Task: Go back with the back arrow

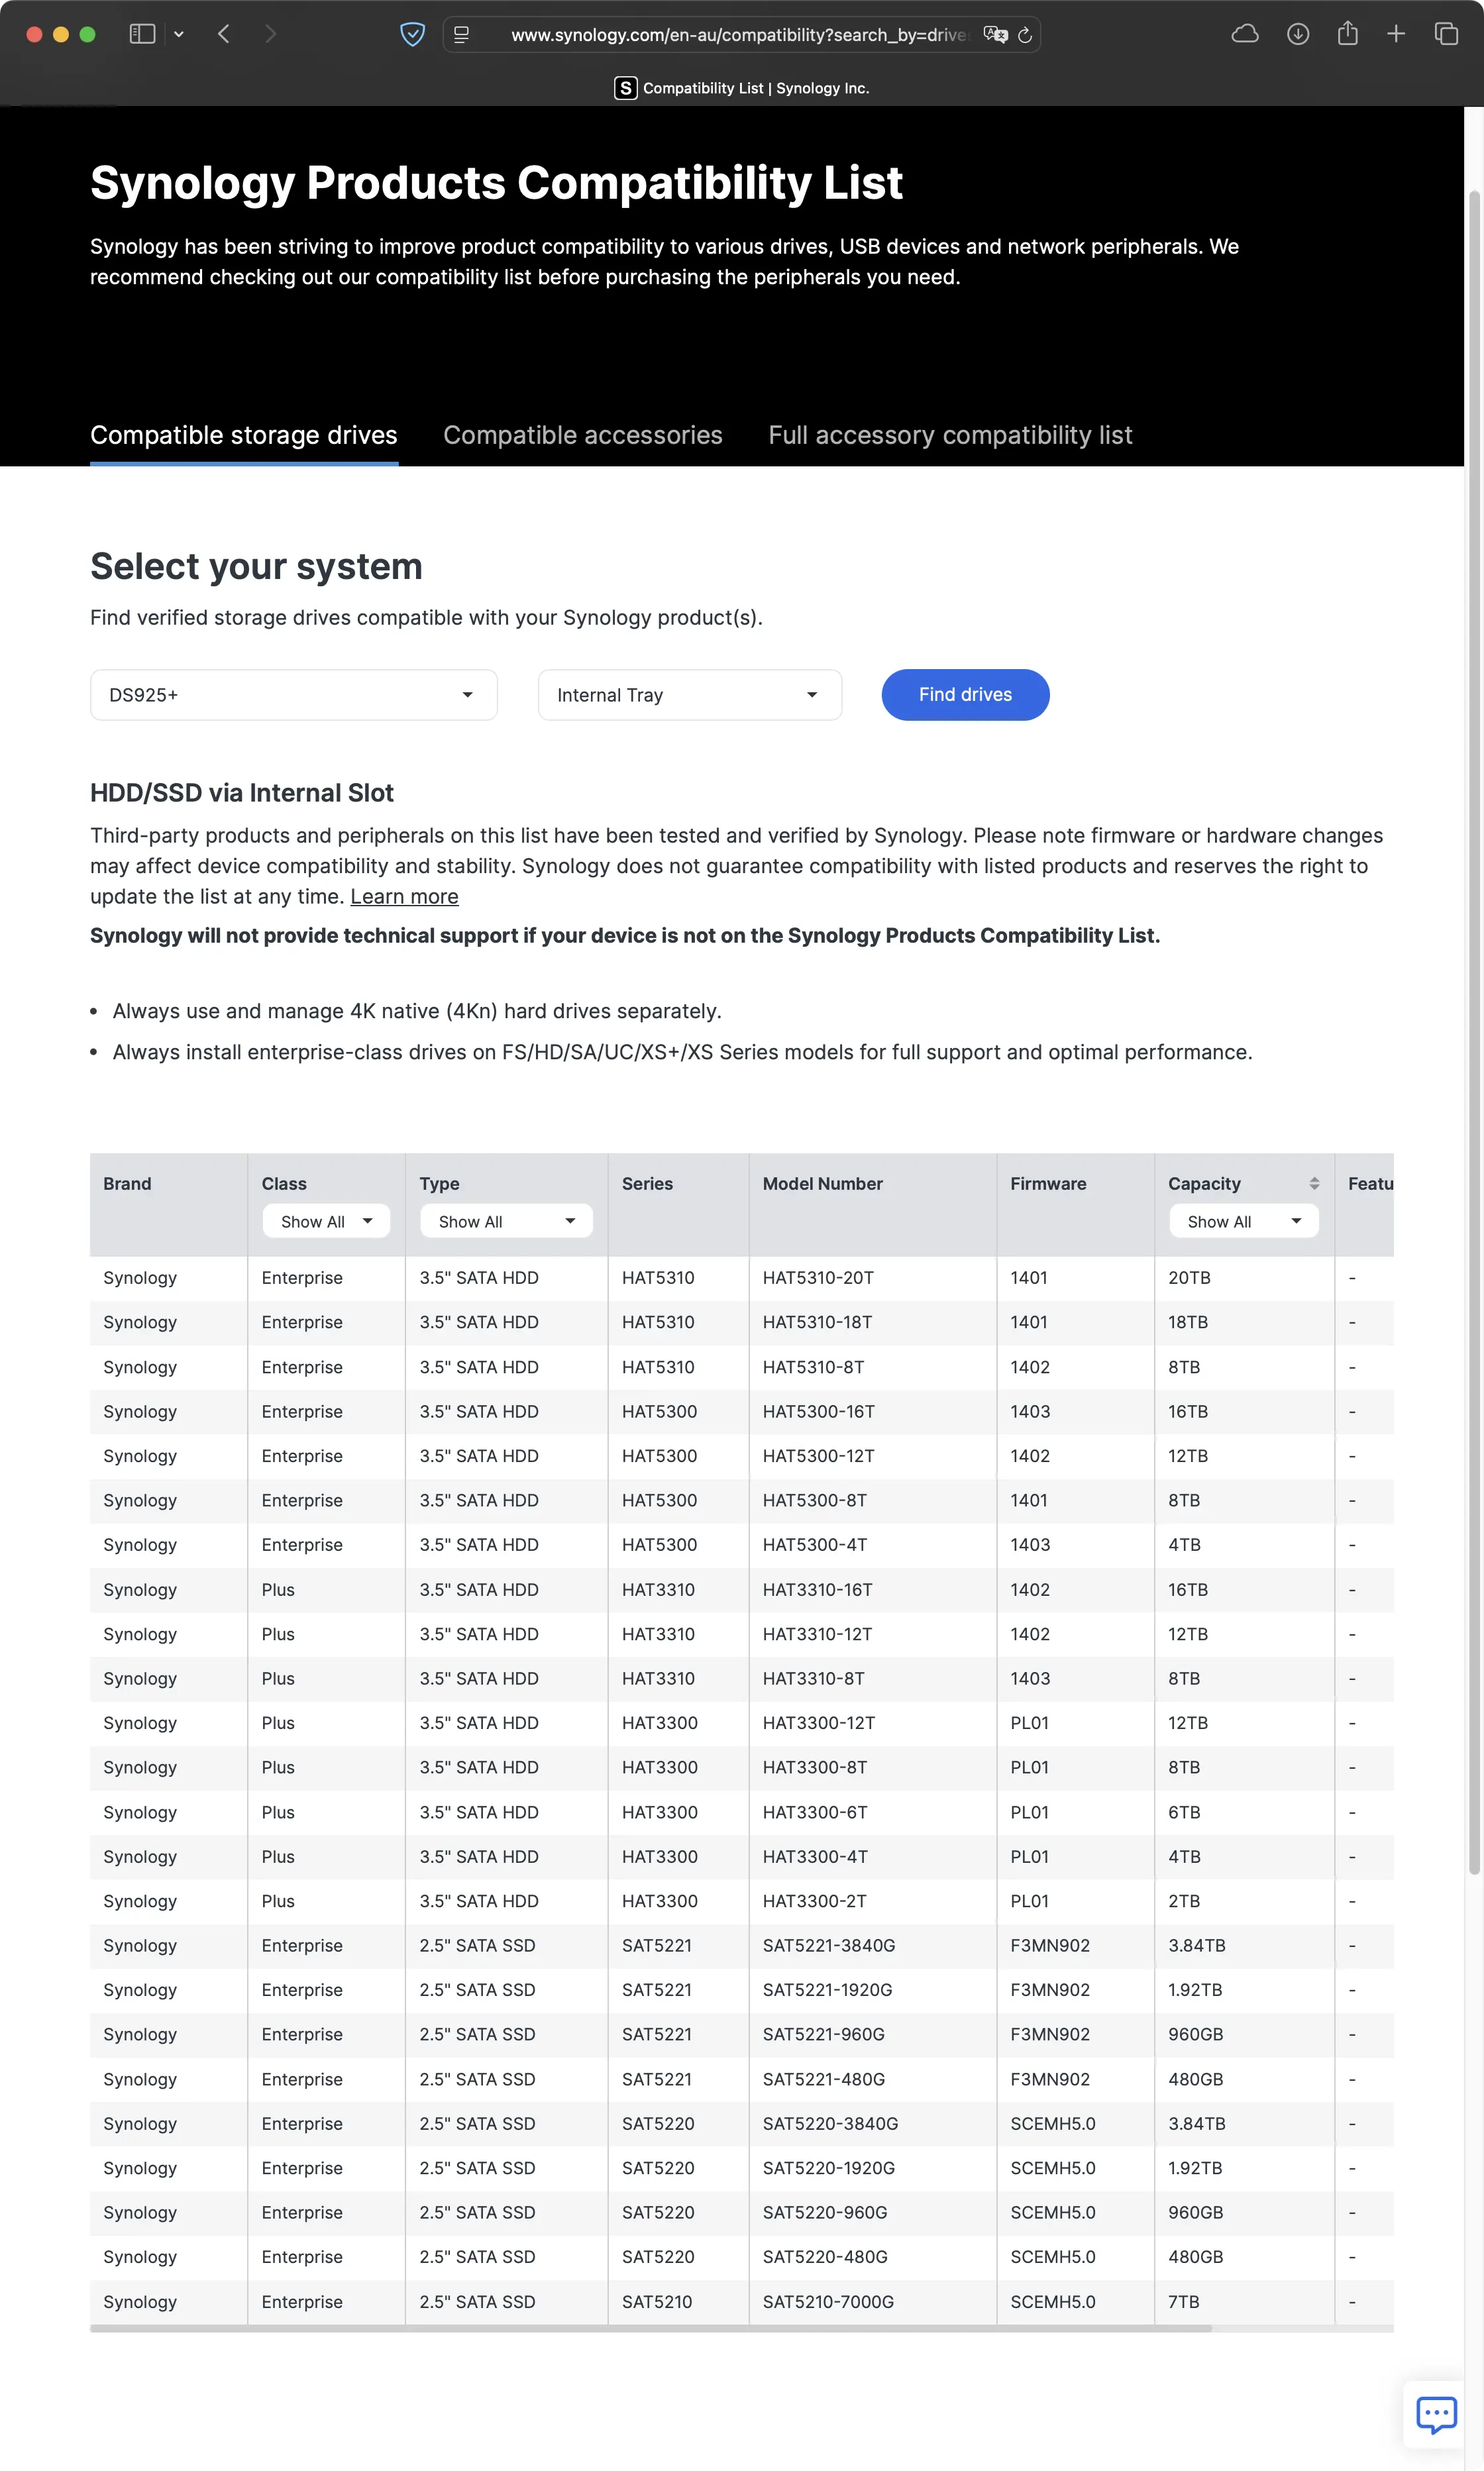Action: coord(224,34)
